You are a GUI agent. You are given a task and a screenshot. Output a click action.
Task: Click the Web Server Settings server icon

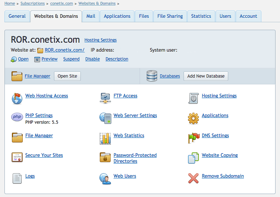tap(105, 118)
